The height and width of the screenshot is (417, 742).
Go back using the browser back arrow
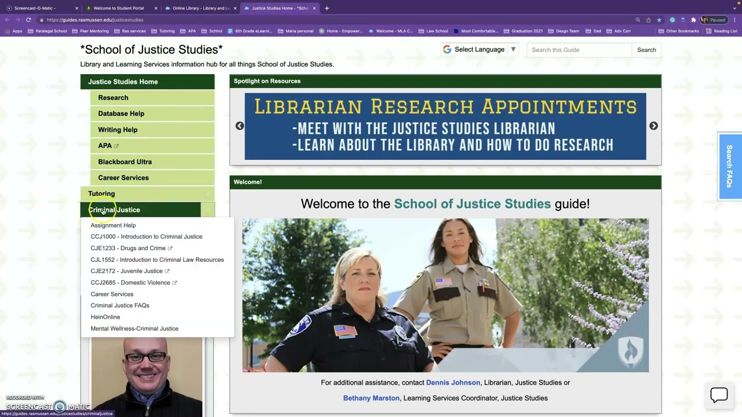pos(7,20)
